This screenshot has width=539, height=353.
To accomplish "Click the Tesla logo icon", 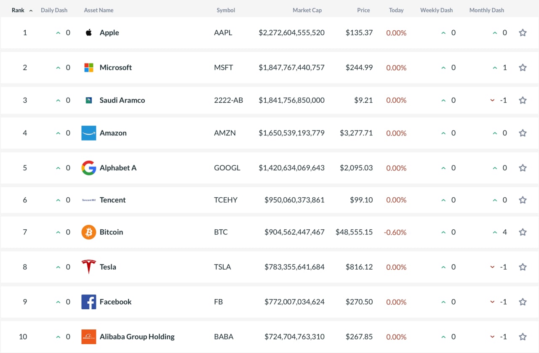I will click(x=88, y=267).
